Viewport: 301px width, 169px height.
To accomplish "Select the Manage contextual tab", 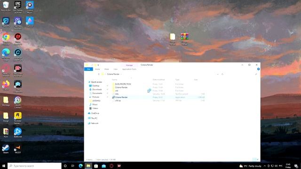I will point(129,65).
